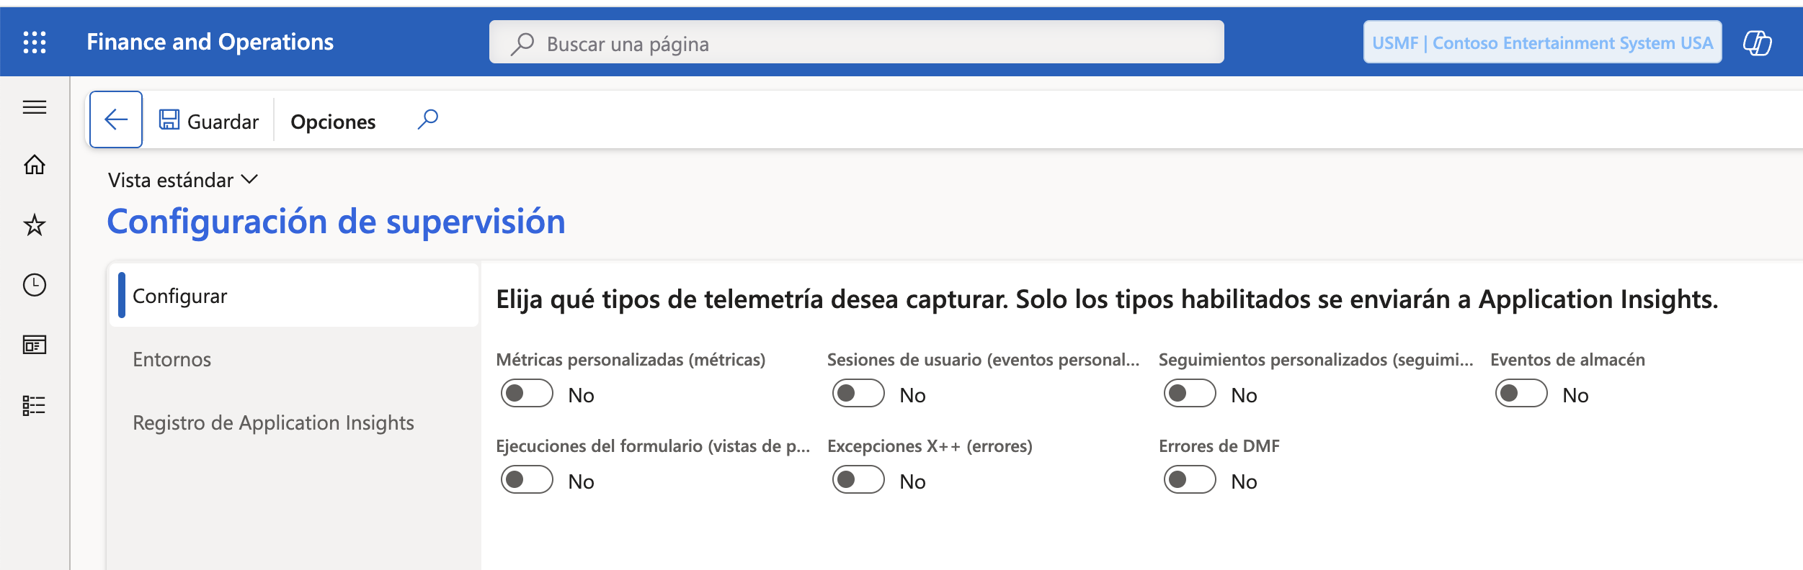Open the app launcher waffle icon
Viewport: 1803px width, 570px height.
(35, 42)
